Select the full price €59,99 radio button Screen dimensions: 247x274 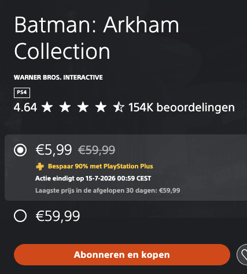[20, 216]
